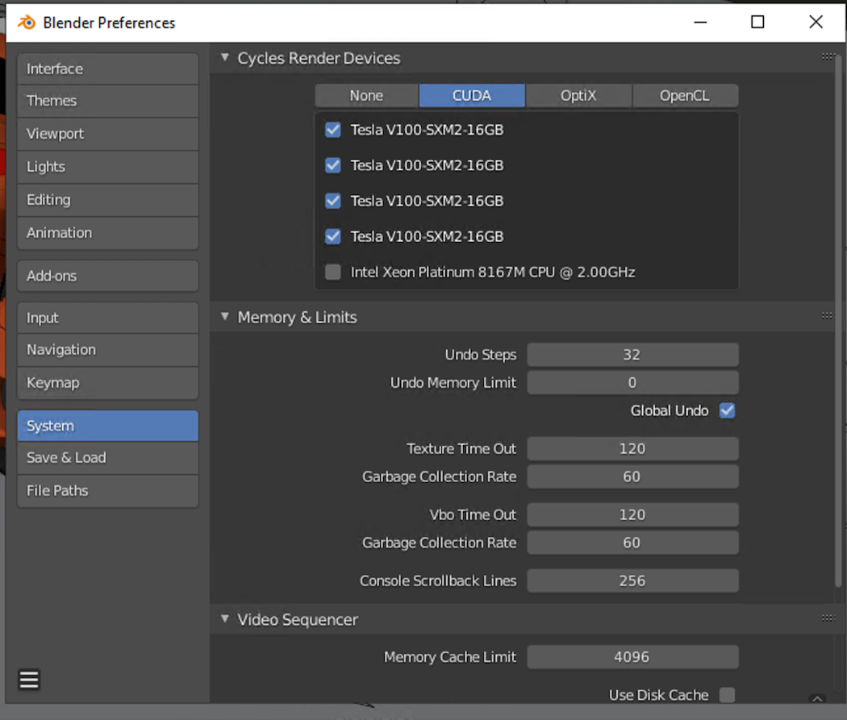Viewport: 847px width, 720px height.
Task: Click the Memory Cache Limit field
Action: tap(632, 656)
